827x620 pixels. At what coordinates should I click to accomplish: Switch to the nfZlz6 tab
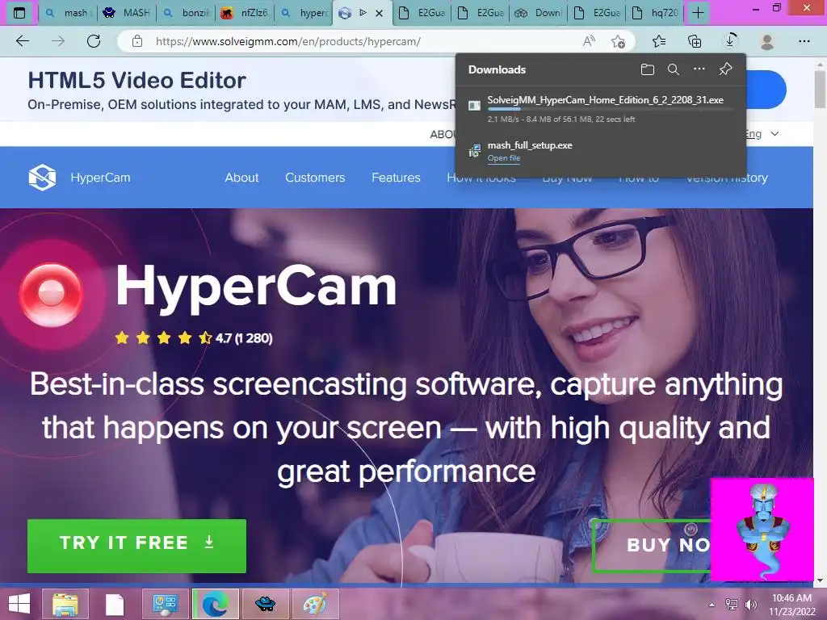point(245,13)
